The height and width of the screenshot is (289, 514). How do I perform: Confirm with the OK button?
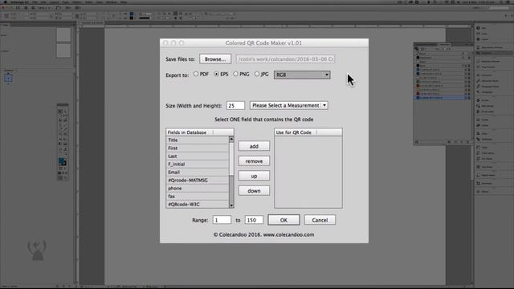(x=284, y=220)
